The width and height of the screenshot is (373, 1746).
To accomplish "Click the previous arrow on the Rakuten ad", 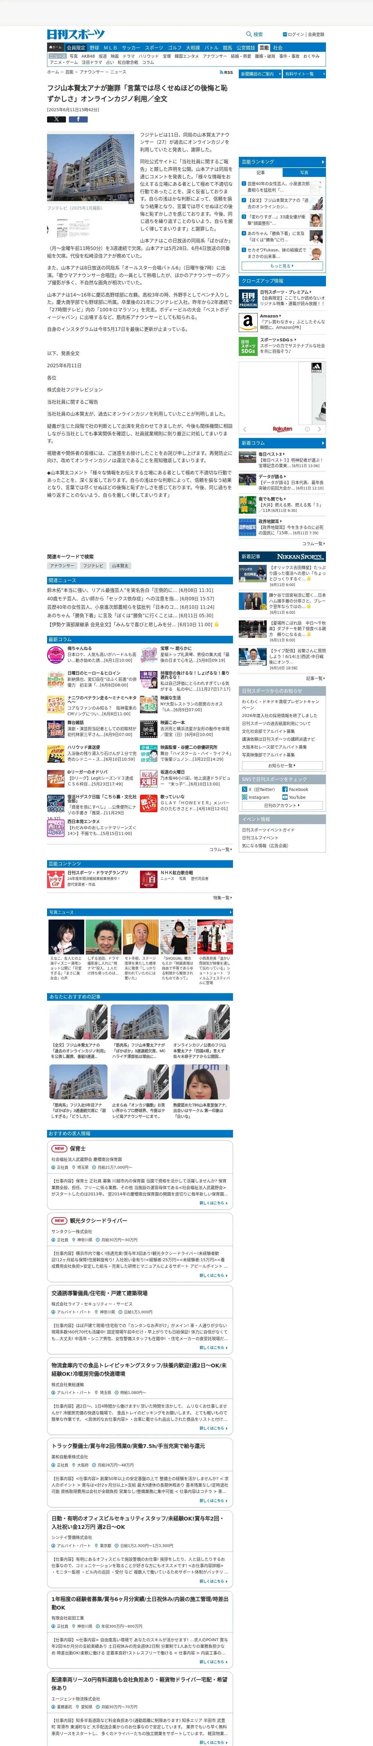I will tap(244, 429).
